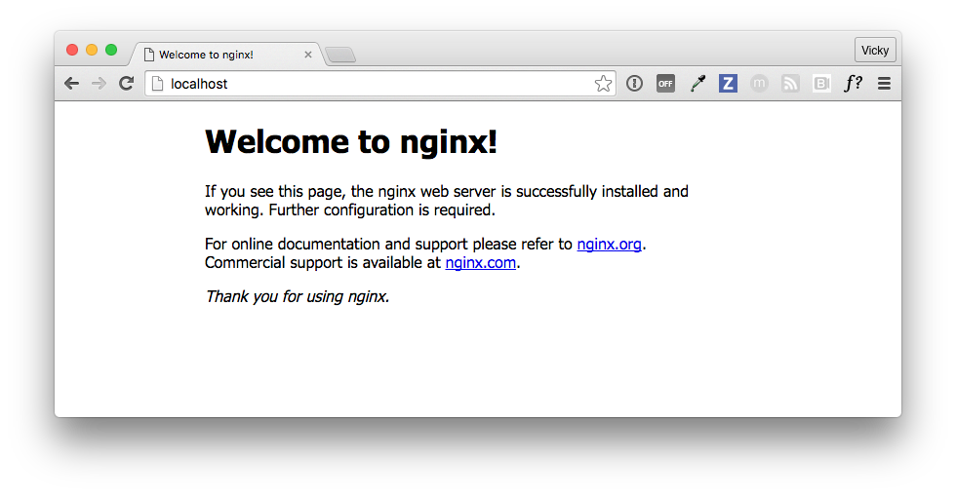Open the Chrome hamburger menu
Screen dimensions: 956x495
point(884,84)
